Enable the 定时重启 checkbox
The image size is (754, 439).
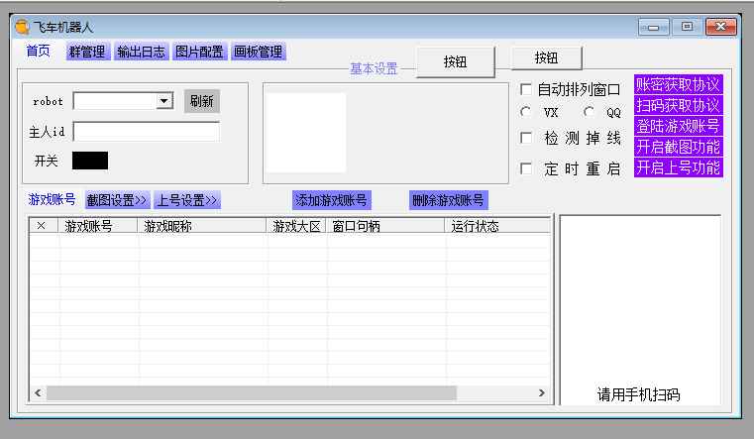click(x=526, y=168)
